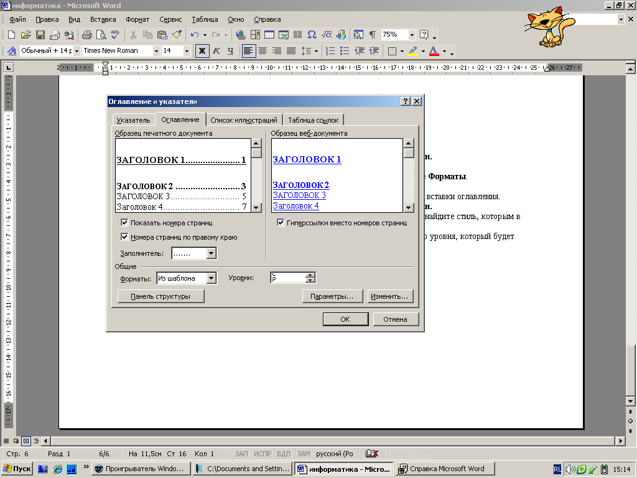The width and height of the screenshot is (637, 478).
Task: Click the Format Painter brush icon
Action: 176,35
